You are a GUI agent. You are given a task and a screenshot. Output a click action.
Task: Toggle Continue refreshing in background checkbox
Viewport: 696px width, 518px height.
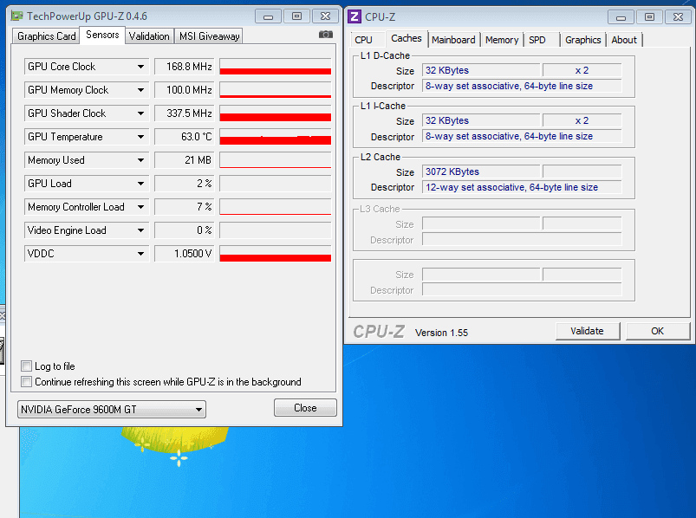[x=26, y=381]
